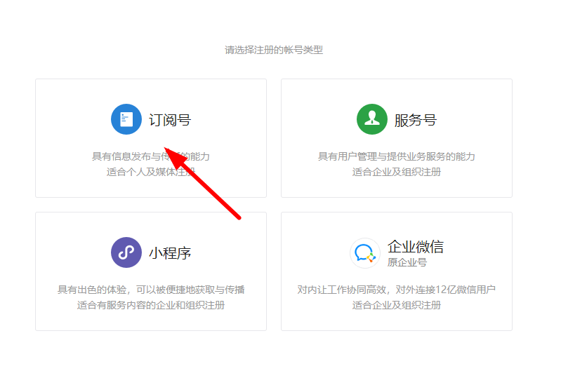This screenshot has height=392, width=561.
Task: Click text 具有出色的体验，可以被便捷地获取与传播
Action: 151,290
